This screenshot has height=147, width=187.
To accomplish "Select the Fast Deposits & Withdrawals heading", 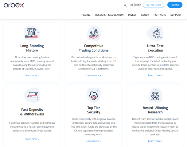I will pos(32,112).
